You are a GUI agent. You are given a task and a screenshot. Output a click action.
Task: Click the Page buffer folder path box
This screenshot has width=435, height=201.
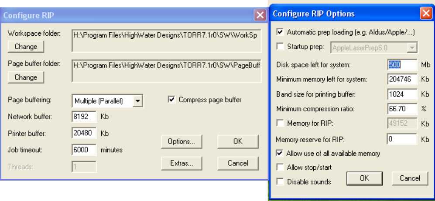(x=167, y=71)
